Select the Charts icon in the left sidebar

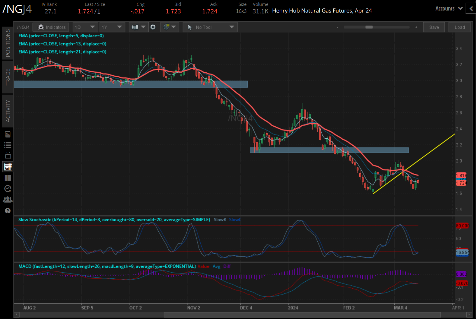pyautogui.click(x=8, y=167)
